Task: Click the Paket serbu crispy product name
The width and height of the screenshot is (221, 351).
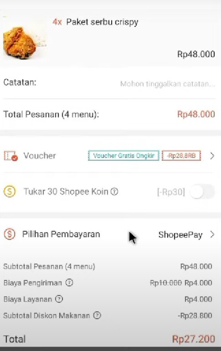Action: (x=103, y=22)
